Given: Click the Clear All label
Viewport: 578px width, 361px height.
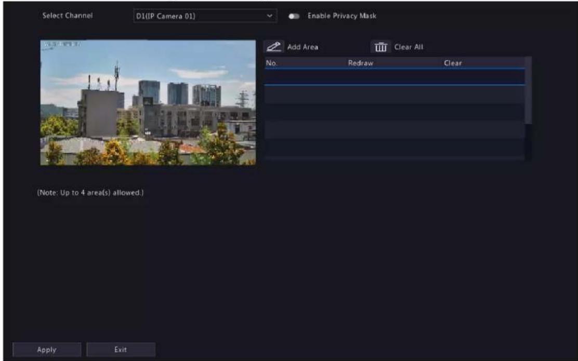Looking at the screenshot, I should click(x=409, y=47).
